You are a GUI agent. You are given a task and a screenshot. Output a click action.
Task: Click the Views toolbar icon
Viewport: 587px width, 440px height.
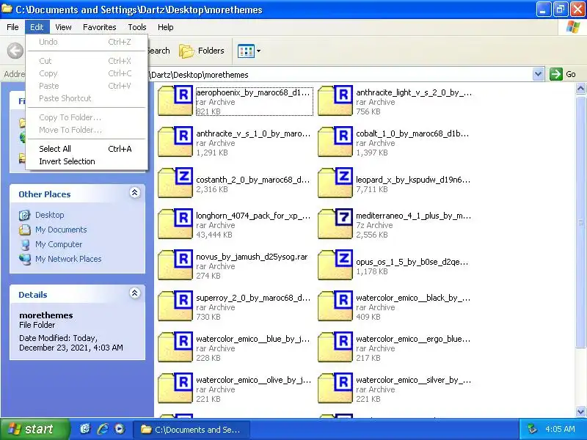pyautogui.click(x=246, y=51)
